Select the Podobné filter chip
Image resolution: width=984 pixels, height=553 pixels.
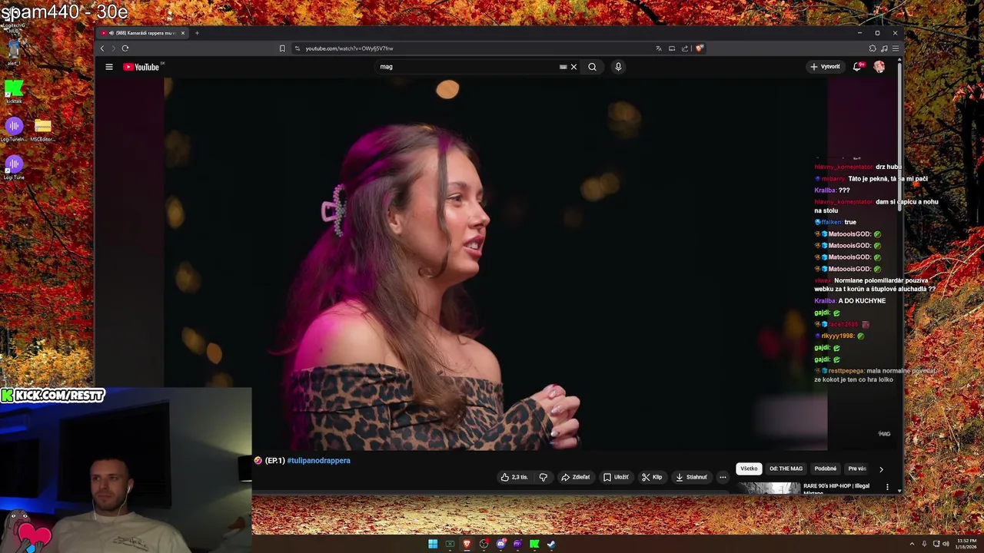[825, 469]
